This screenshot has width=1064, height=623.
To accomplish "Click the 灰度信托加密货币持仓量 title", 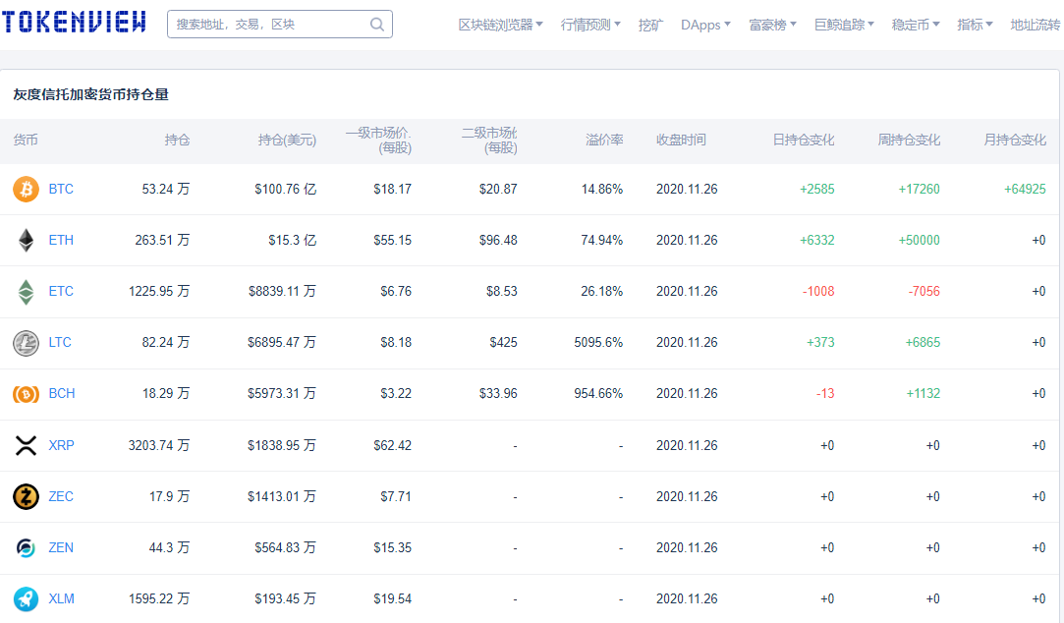I will tap(91, 94).
